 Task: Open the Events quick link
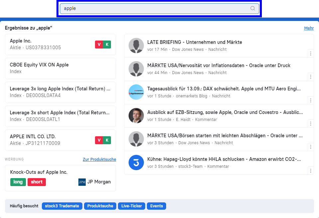(x=157, y=206)
